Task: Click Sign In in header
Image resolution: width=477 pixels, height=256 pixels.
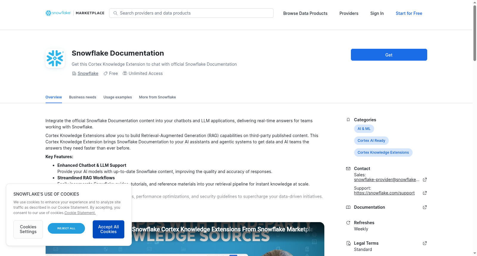Action: [x=377, y=13]
